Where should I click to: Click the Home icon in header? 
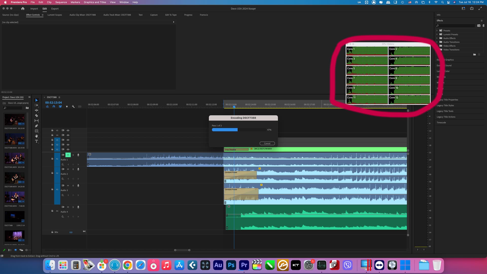click(x=23, y=8)
